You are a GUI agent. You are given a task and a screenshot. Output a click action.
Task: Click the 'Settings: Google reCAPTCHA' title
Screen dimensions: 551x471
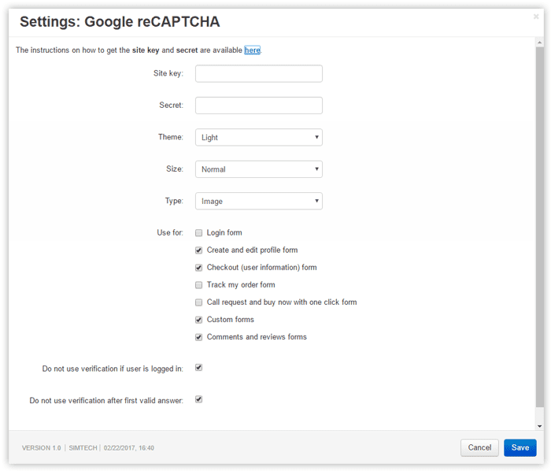point(120,22)
